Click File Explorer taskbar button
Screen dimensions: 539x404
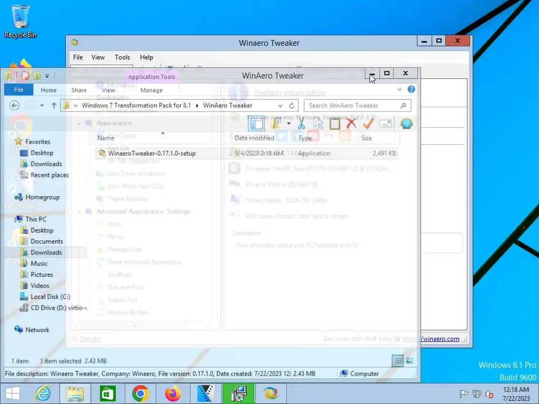pos(75,393)
